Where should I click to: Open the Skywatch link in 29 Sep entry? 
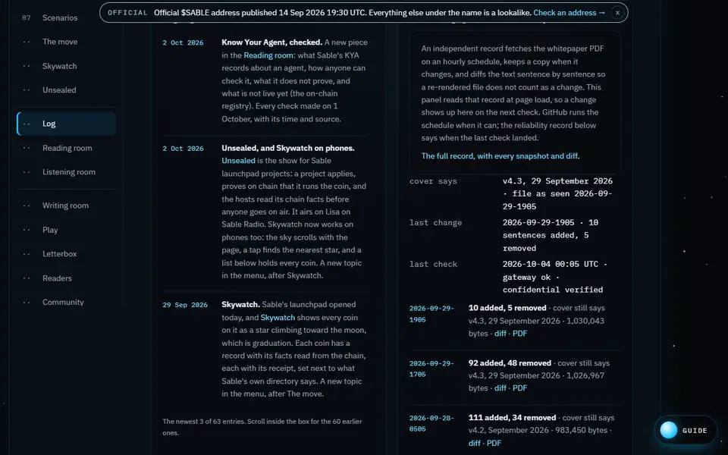pos(278,318)
